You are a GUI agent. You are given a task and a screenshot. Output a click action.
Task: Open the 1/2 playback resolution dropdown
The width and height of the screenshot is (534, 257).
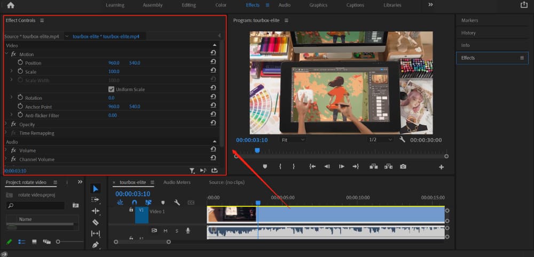tap(380, 140)
